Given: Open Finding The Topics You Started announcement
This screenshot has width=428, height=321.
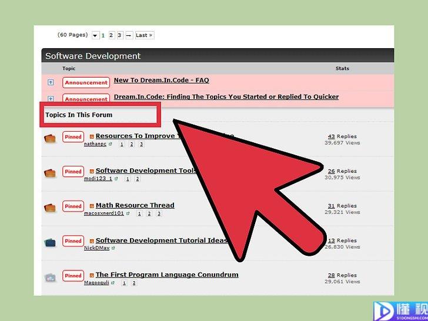Looking at the screenshot, I should pyautogui.click(x=226, y=97).
